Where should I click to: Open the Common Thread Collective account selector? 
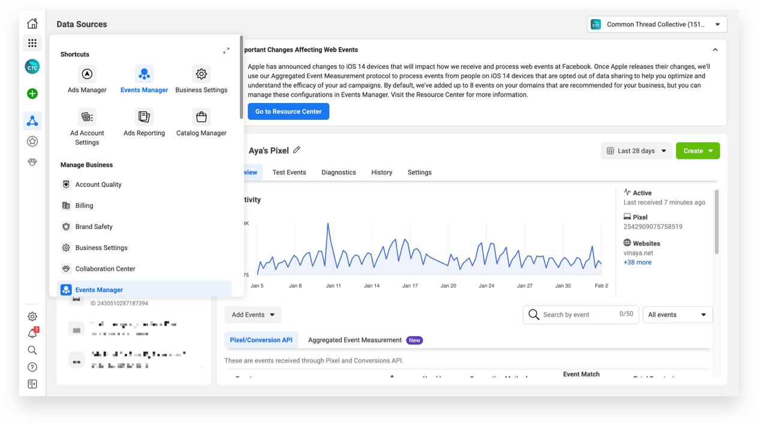(657, 25)
